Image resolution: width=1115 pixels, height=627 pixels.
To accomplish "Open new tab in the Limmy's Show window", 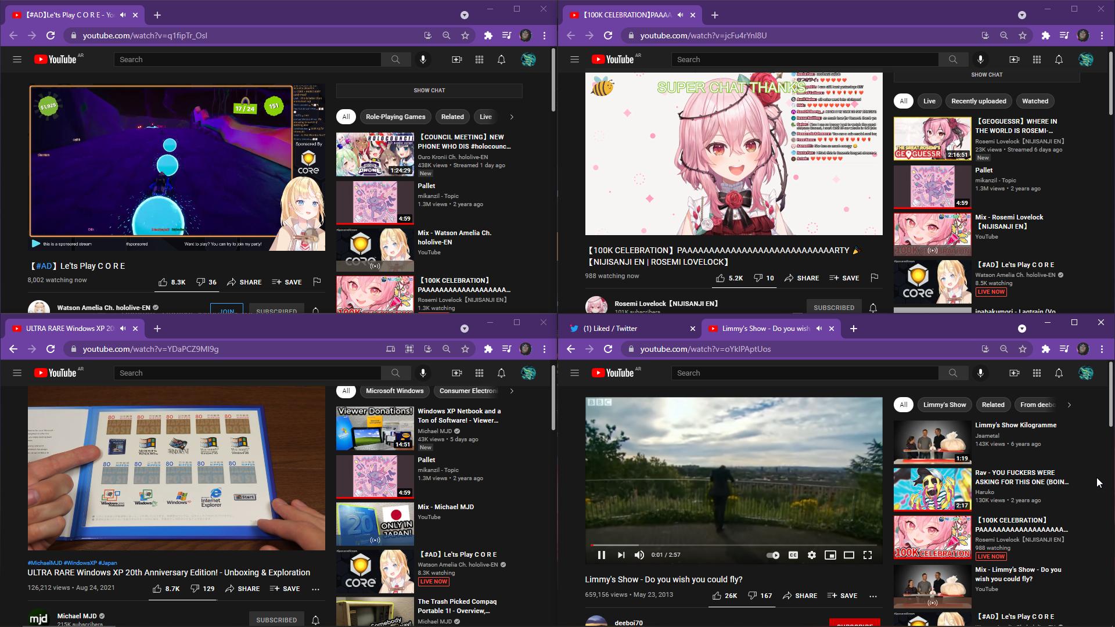I will click(853, 329).
